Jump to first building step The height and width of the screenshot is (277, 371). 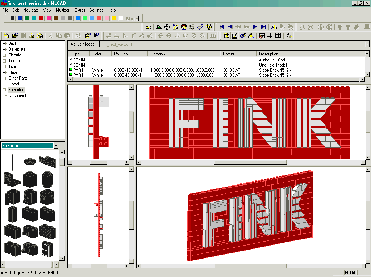click(221, 27)
